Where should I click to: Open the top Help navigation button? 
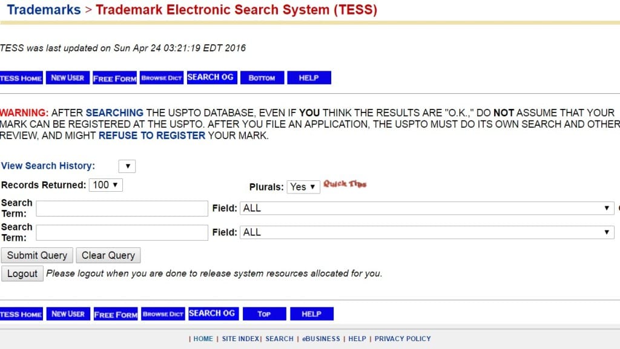309,78
